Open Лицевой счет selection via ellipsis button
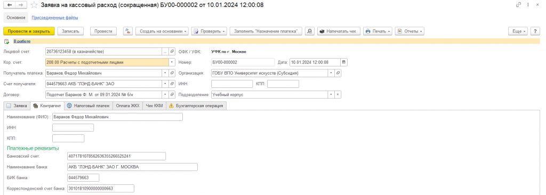The image size is (546, 195). [x=165, y=52]
